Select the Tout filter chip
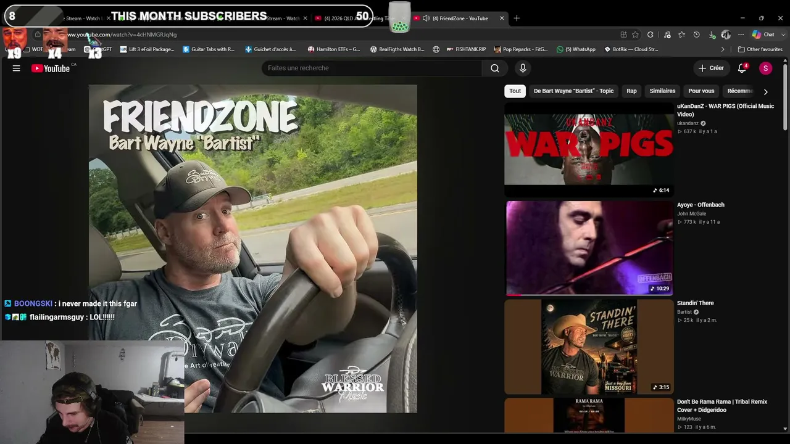The height and width of the screenshot is (444, 790). [x=515, y=91]
